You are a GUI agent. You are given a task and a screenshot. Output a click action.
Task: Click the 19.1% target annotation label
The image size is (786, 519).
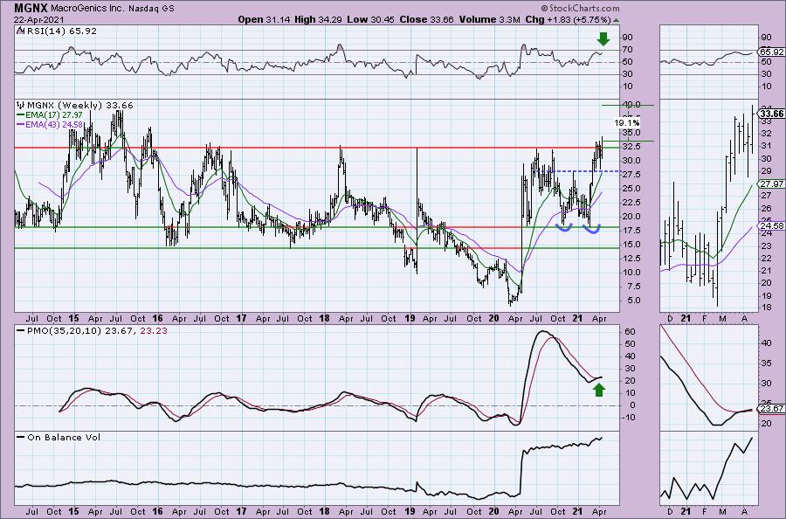pyautogui.click(x=626, y=123)
